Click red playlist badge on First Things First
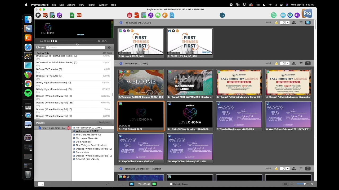The height and width of the screenshot is (190, 339). point(68,128)
